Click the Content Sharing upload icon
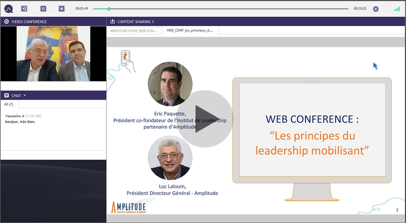Viewport: 406px width, 223px height. 112,21
